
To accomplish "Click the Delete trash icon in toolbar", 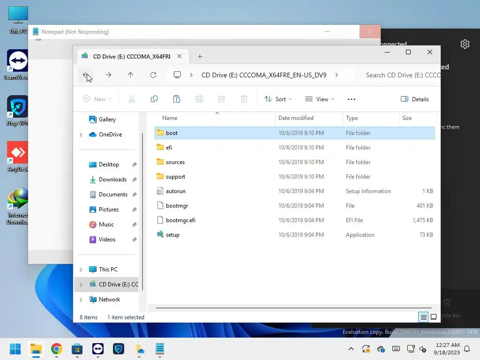I will (x=244, y=99).
